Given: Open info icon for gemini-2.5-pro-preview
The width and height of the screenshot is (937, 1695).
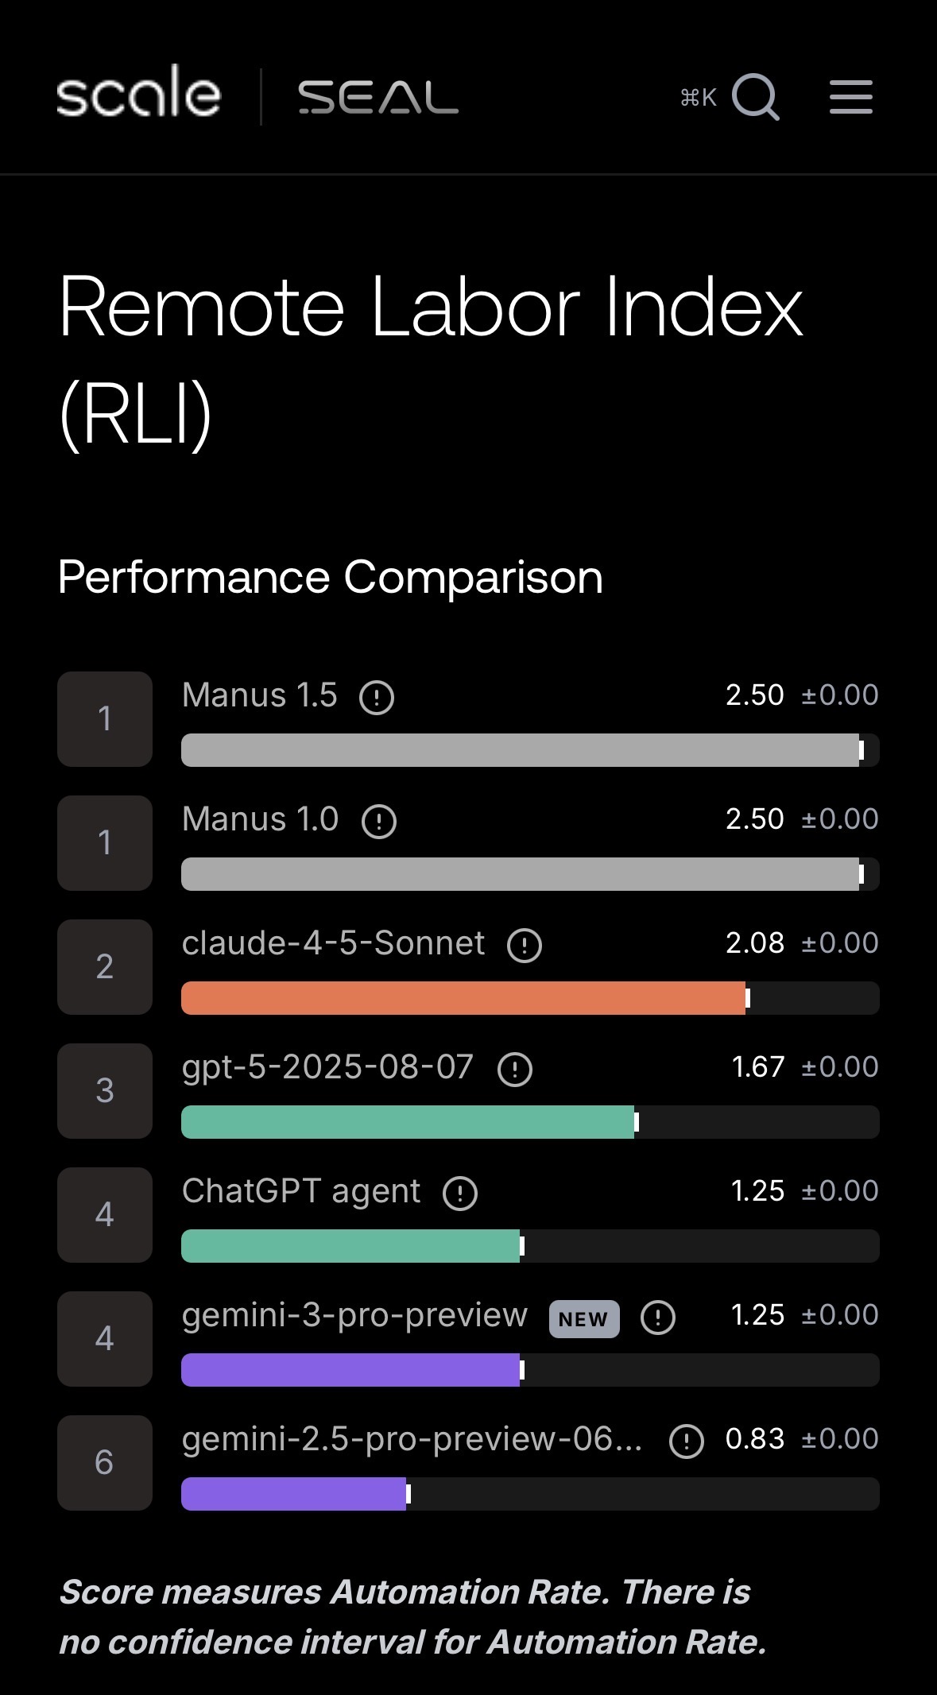Looking at the screenshot, I should [687, 1442].
